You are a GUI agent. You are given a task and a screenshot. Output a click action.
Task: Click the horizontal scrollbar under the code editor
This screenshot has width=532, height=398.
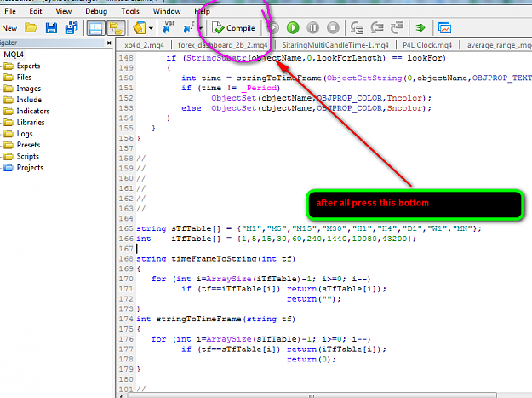point(312,395)
